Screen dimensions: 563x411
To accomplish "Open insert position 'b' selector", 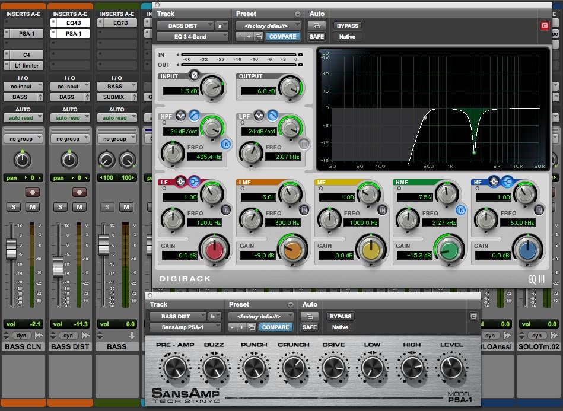I will click(214, 317).
